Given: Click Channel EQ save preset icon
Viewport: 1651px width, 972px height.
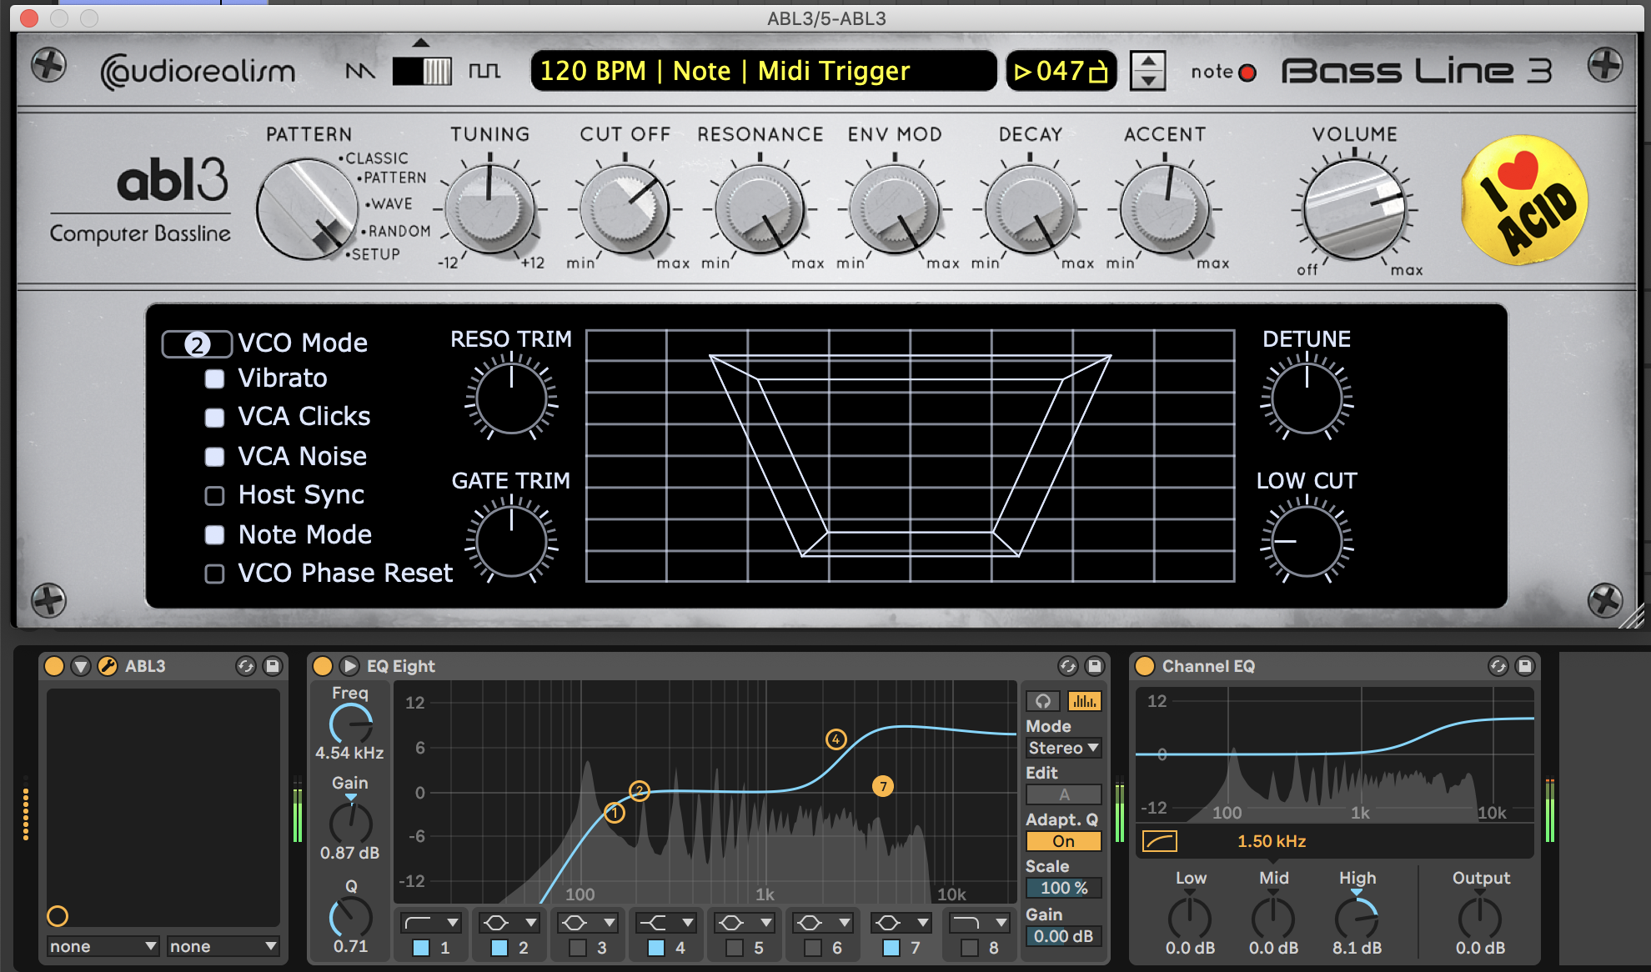Looking at the screenshot, I should [1525, 666].
